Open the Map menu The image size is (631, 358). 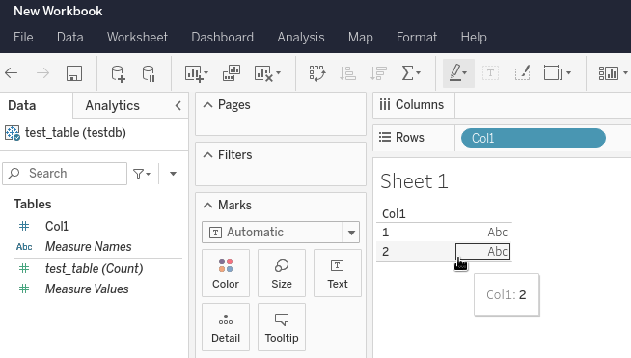tap(361, 37)
